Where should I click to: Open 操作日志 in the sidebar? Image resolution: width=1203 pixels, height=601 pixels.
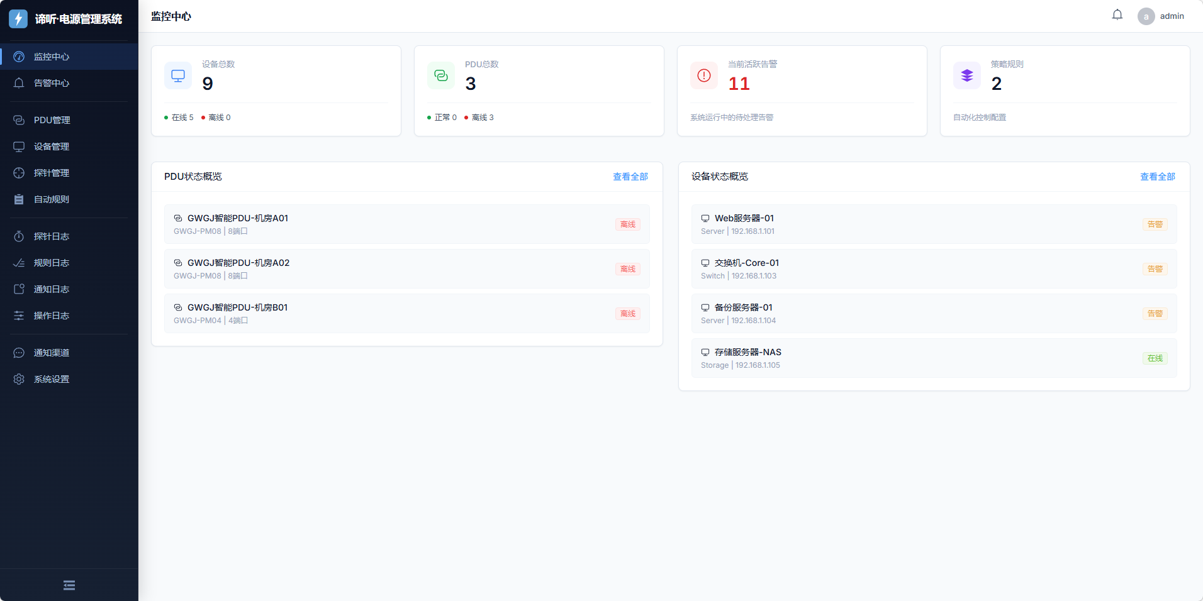(52, 316)
